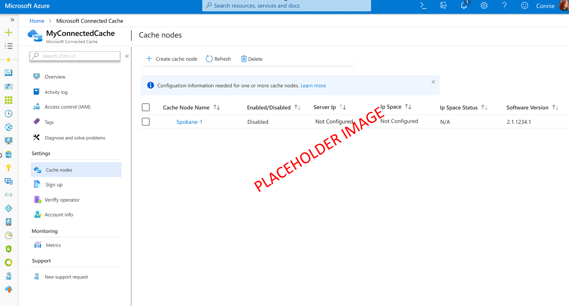Open the yellow key icon in left rail
The image size is (569, 306).
9,168
